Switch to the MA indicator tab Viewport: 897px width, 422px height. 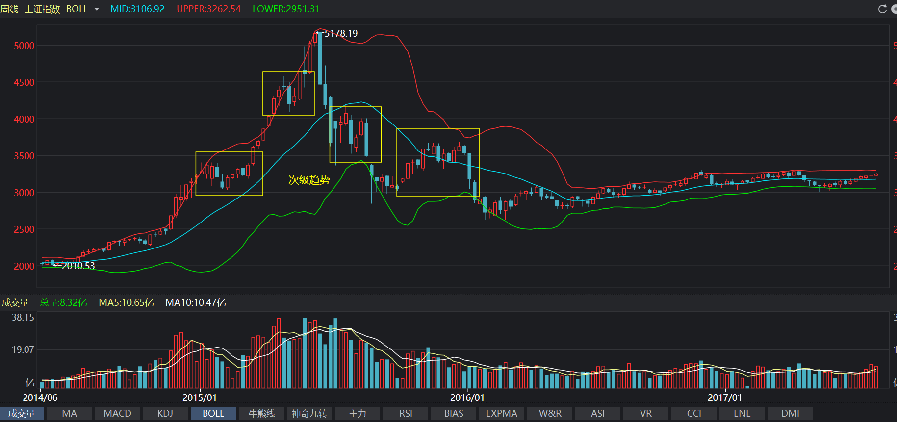point(69,413)
